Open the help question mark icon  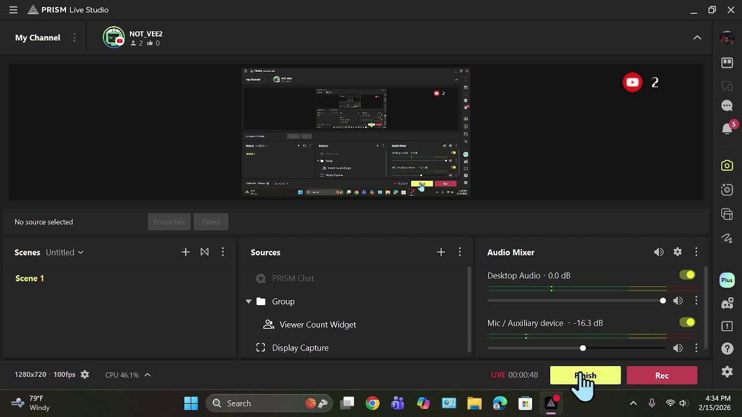click(x=727, y=349)
